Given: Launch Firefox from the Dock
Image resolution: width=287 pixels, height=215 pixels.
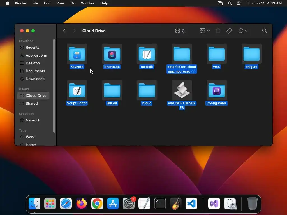Looking at the screenshot, I should point(82,204).
